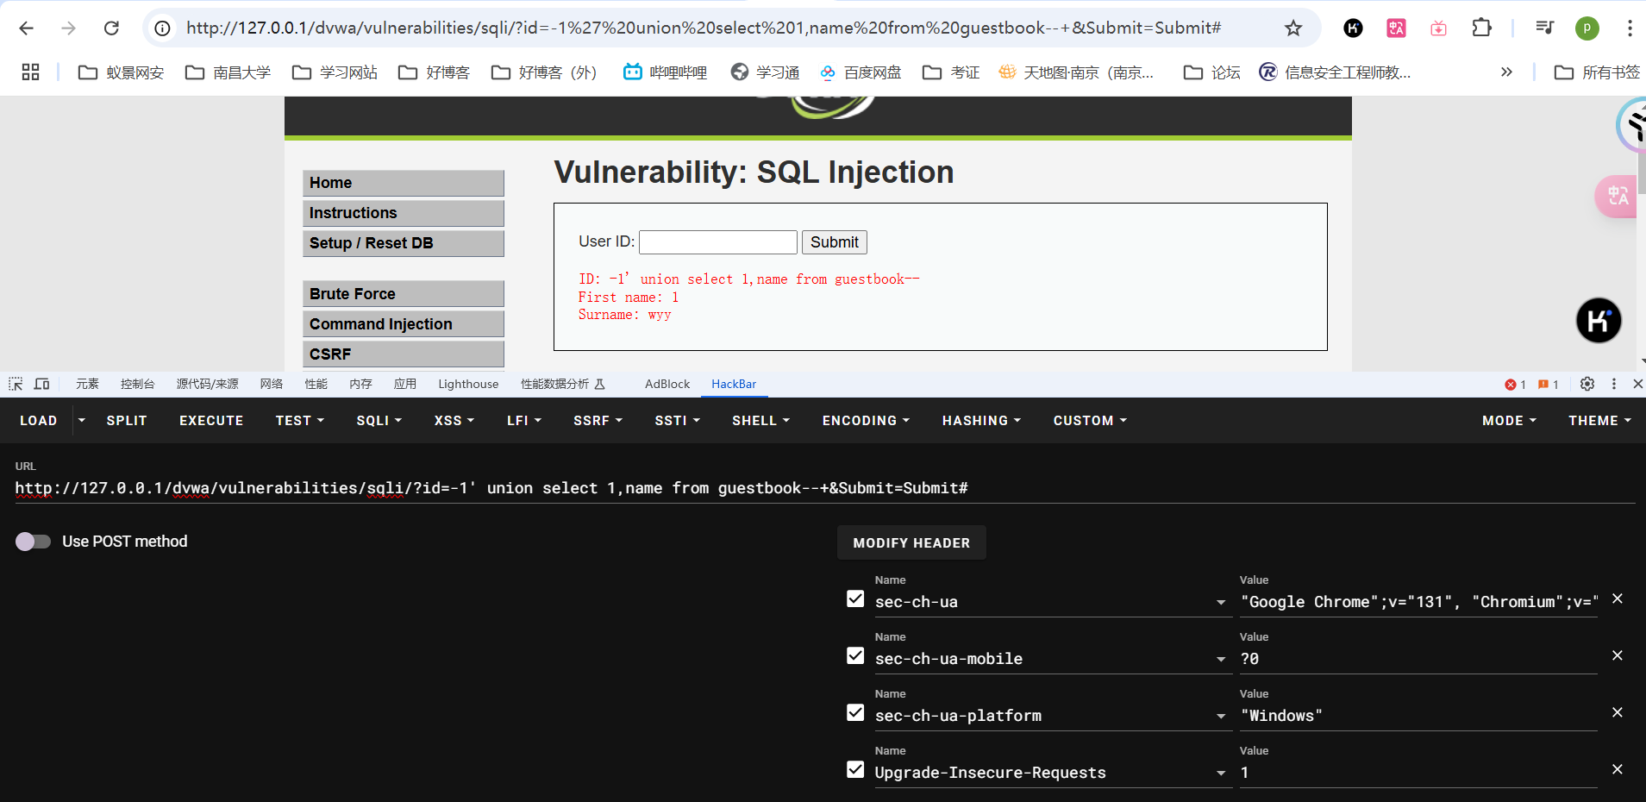Click the MODIFY HEADER button

pyautogui.click(x=911, y=542)
